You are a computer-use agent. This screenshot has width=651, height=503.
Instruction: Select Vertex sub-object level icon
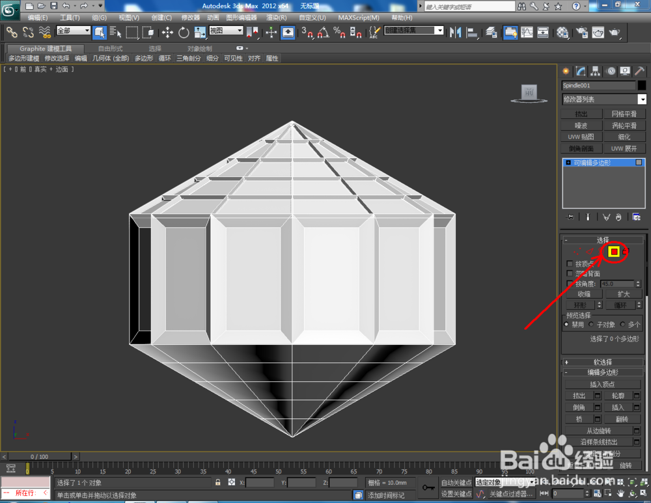(x=577, y=251)
